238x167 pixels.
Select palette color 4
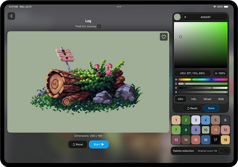[205, 120]
